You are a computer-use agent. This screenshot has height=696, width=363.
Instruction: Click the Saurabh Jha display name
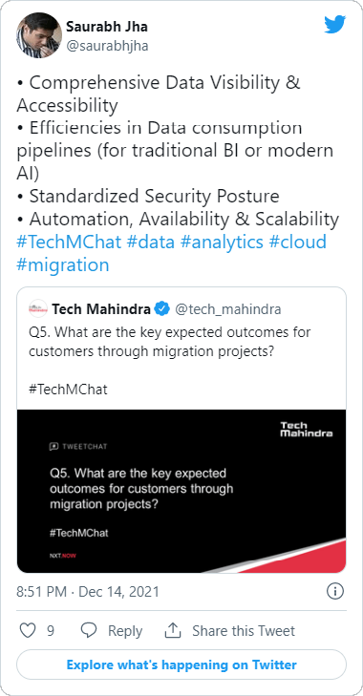(x=107, y=27)
